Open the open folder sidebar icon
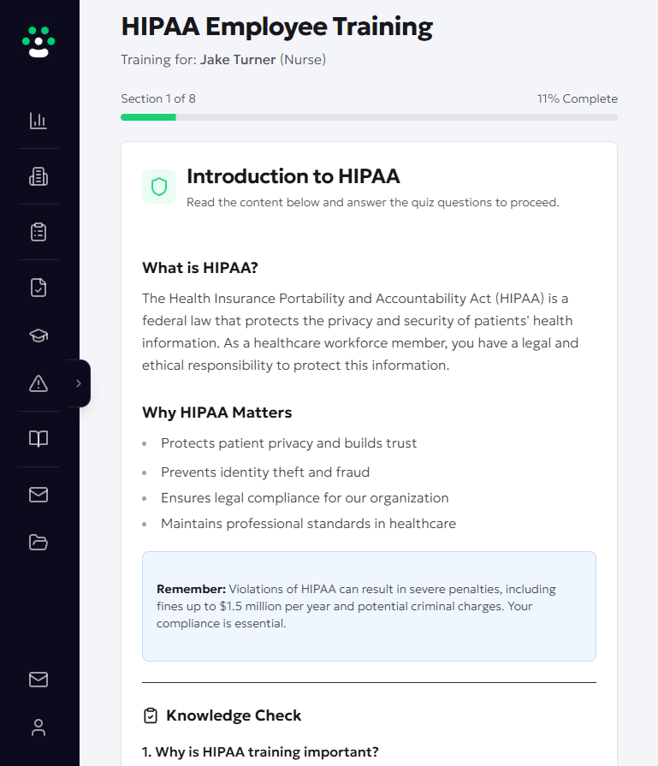Image resolution: width=658 pixels, height=766 pixels. pyautogui.click(x=39, y=542)
